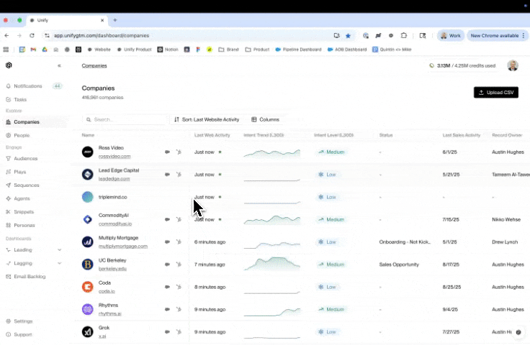Click the HubSpot icon for CommodityAI
The height and width of the screenshot is (345, 530).
179,219
